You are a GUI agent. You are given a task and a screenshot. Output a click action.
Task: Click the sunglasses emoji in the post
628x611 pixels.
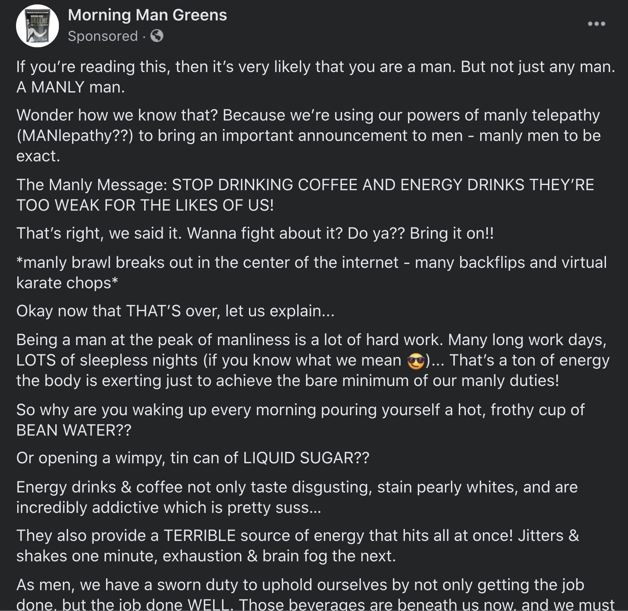(x=416, y=361)
